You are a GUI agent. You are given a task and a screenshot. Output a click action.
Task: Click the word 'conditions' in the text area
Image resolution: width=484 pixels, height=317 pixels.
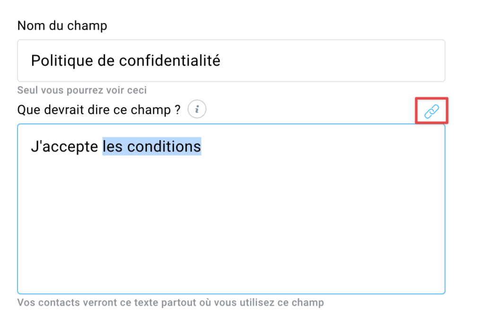point(164,146)
